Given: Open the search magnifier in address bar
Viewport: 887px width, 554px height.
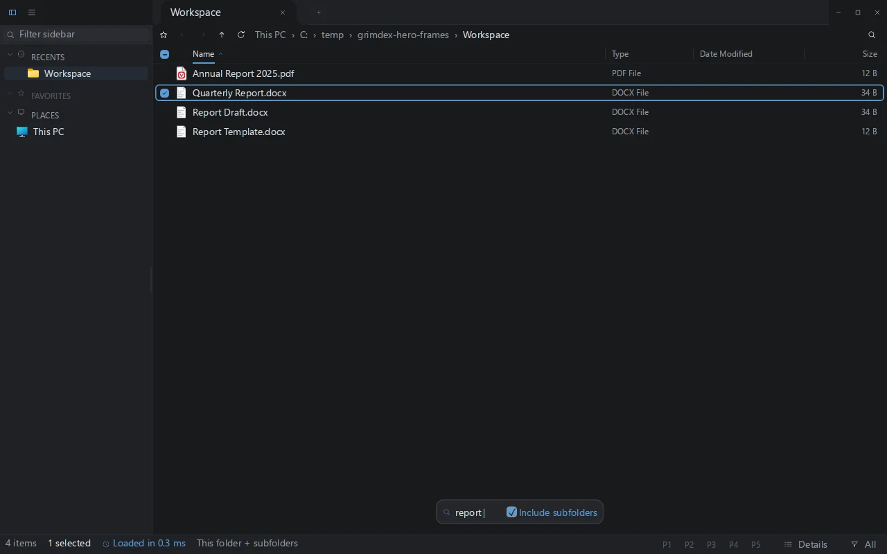Looking at the screenshot, I should click(872, 35).
